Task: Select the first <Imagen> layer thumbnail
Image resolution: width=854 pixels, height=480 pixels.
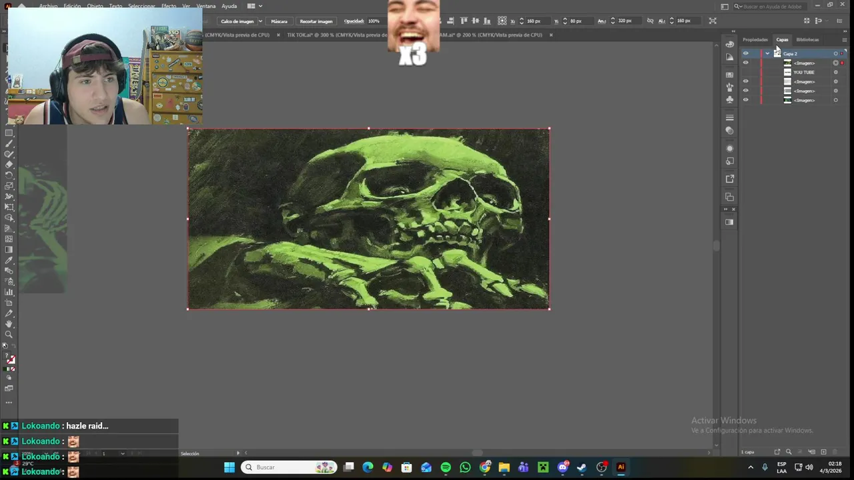Action: [787, 63]
